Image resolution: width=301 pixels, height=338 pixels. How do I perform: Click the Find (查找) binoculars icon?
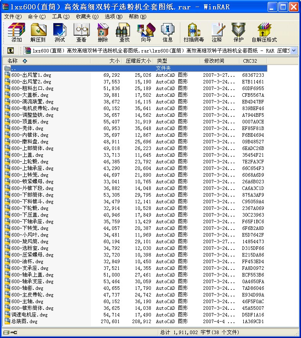pos(125,33)
